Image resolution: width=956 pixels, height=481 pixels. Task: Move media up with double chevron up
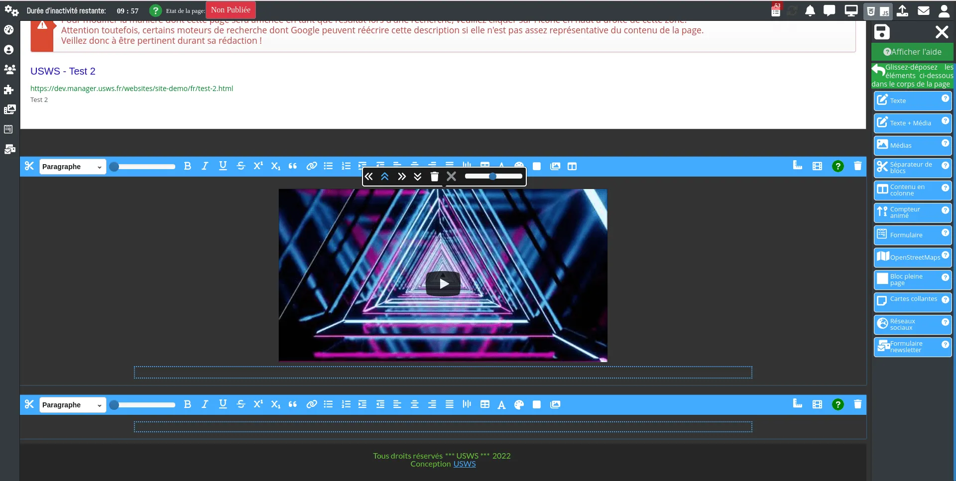pos(385,176)
